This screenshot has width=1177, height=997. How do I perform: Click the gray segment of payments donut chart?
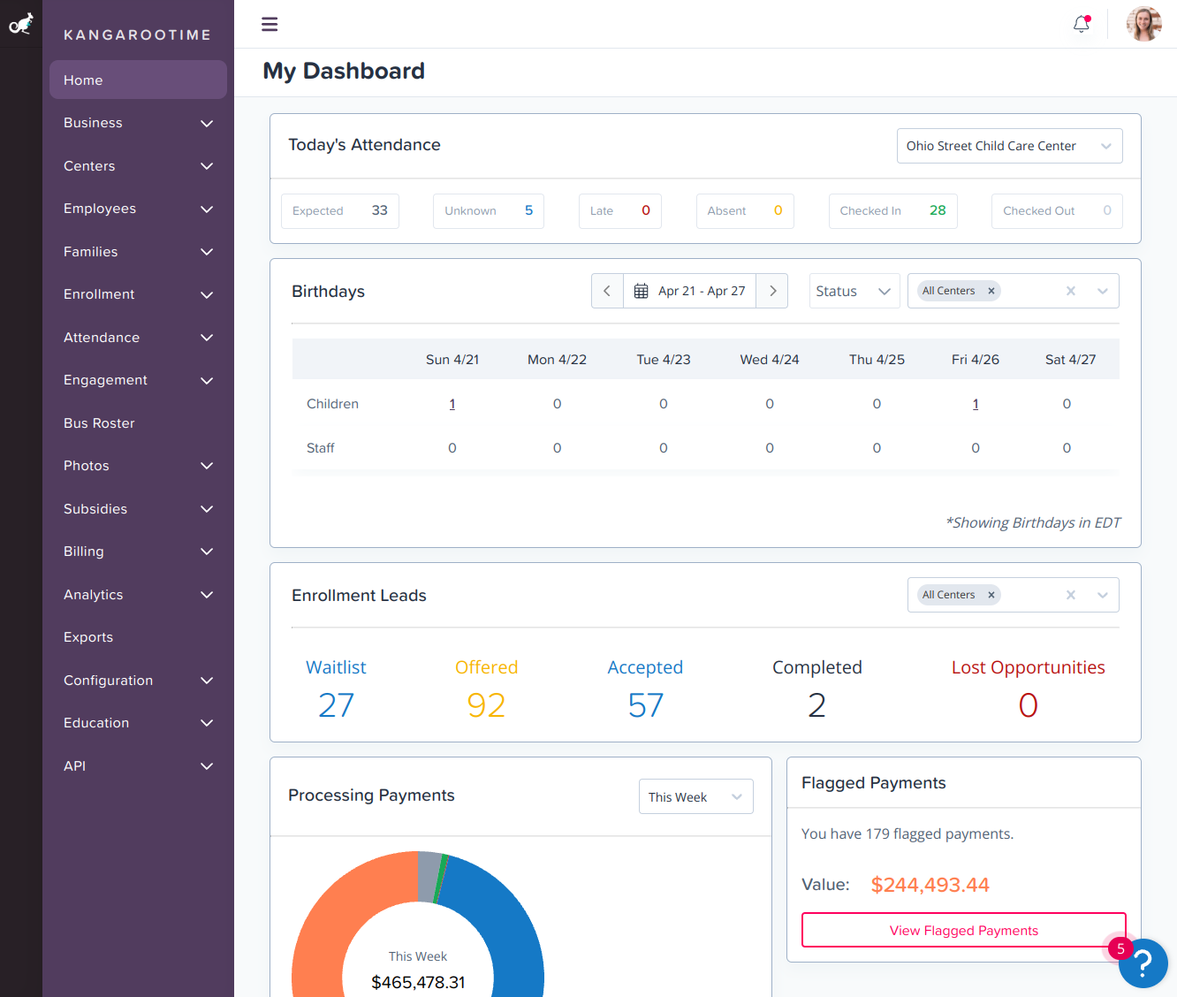tap(429, 877)
